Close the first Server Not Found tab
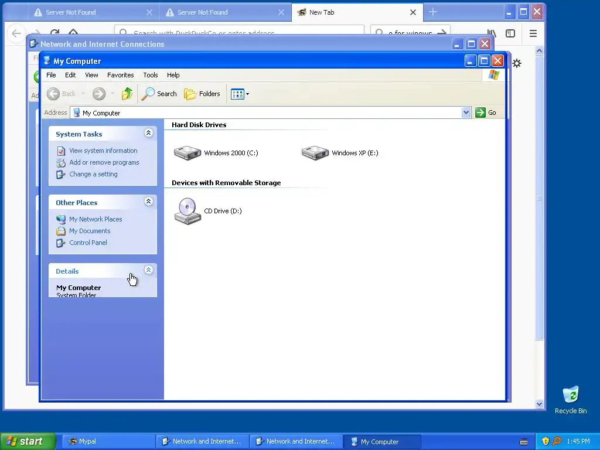 click(149, 12)
